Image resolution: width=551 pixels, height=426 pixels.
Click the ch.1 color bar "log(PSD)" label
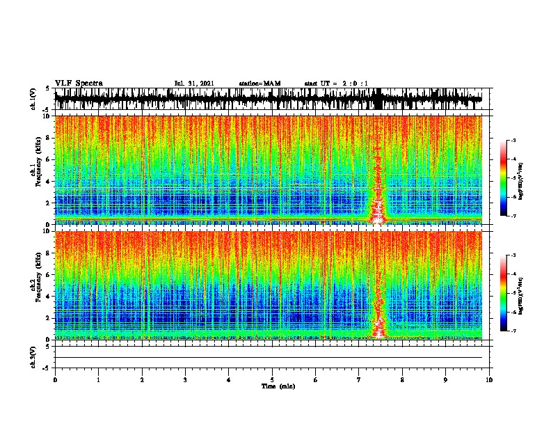(521, 181)
